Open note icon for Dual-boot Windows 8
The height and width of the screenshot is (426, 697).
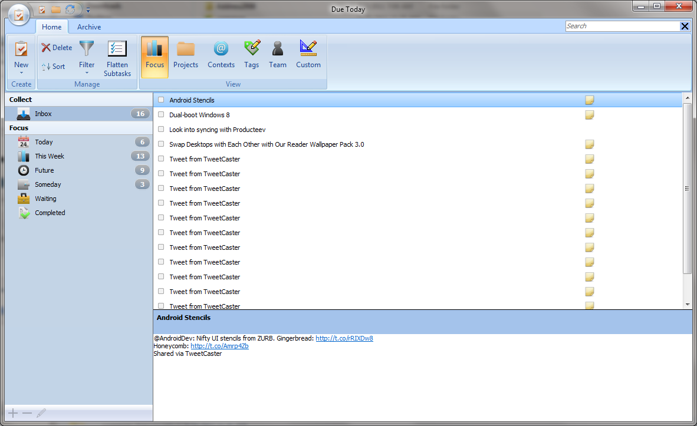click(589, 115)
